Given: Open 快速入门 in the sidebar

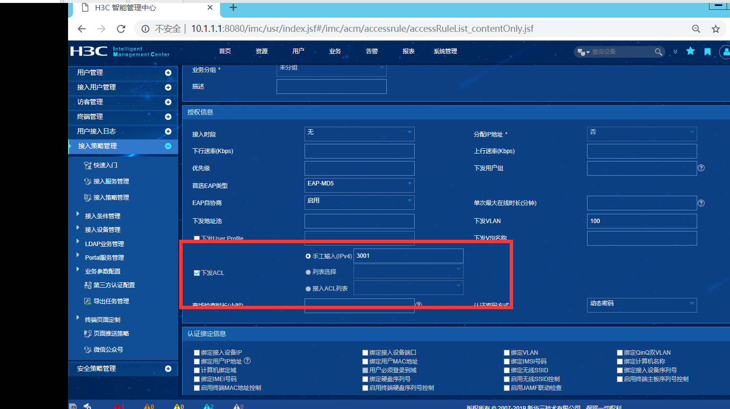Looking at the screenshot, I should [105, 165].
